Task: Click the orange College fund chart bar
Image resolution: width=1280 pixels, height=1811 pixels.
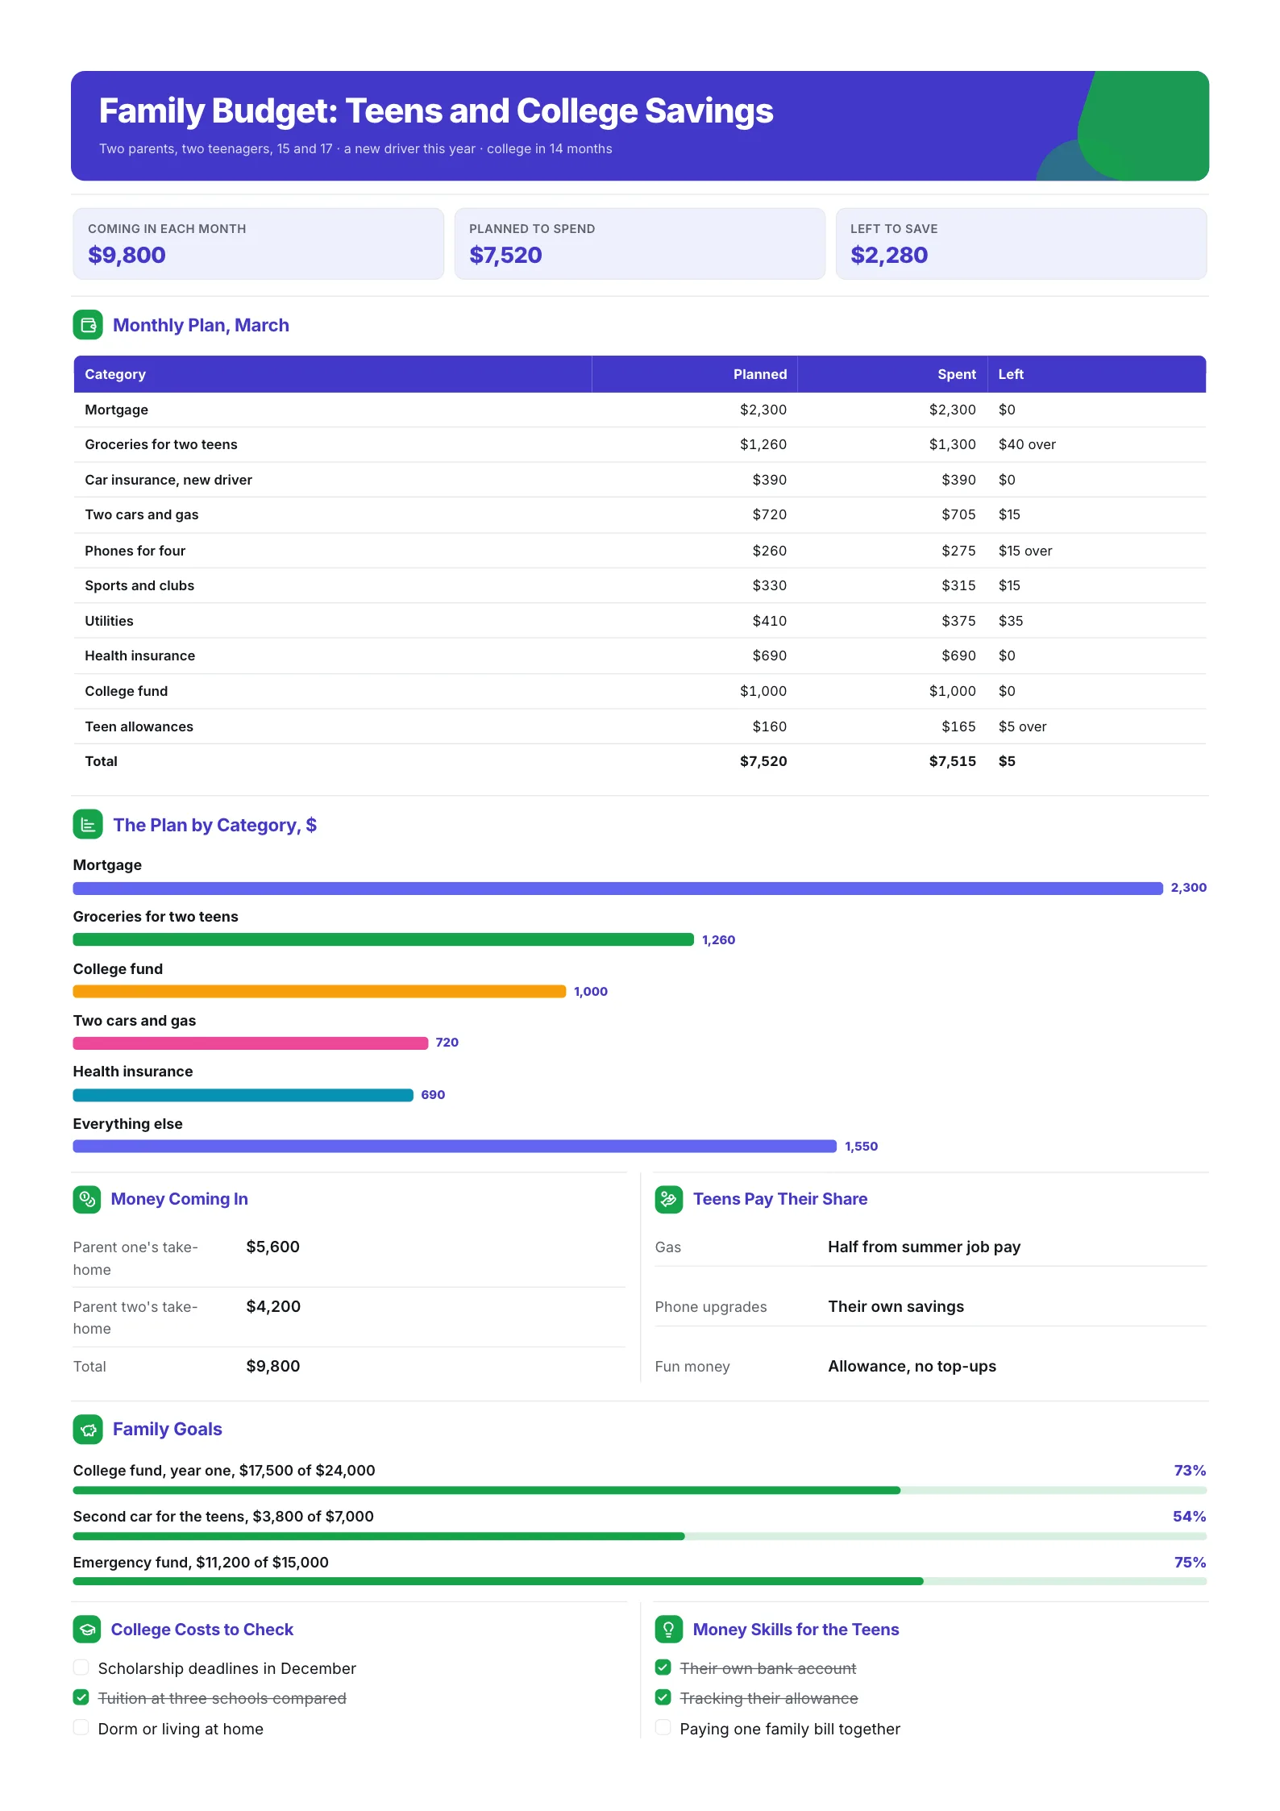Action: pos(319,991)
